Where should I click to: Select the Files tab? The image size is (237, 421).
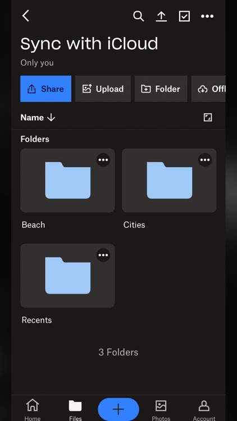[75, 409]
